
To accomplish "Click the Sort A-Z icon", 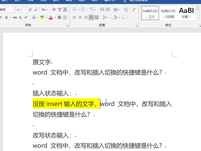I will tap(126, 10).
